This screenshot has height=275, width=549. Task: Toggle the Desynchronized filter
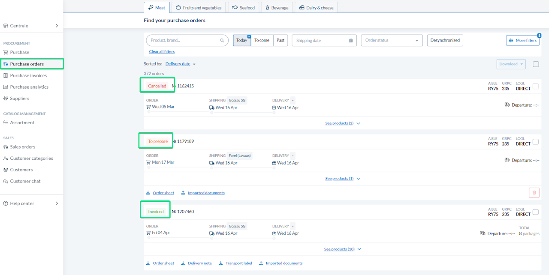(x=445, y=40)
